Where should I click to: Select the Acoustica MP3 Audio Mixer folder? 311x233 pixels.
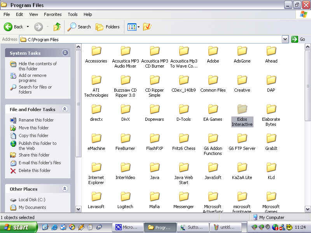(125, 57)
